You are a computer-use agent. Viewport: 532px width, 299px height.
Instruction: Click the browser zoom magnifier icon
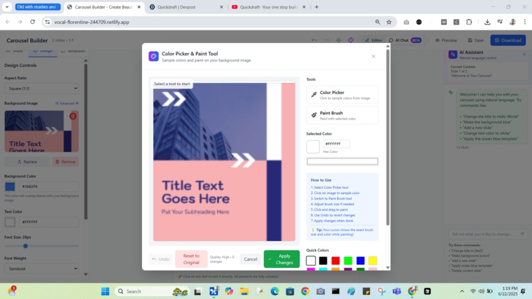[378, 22]
